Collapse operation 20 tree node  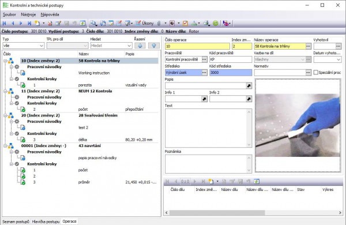tap(5, 115)
